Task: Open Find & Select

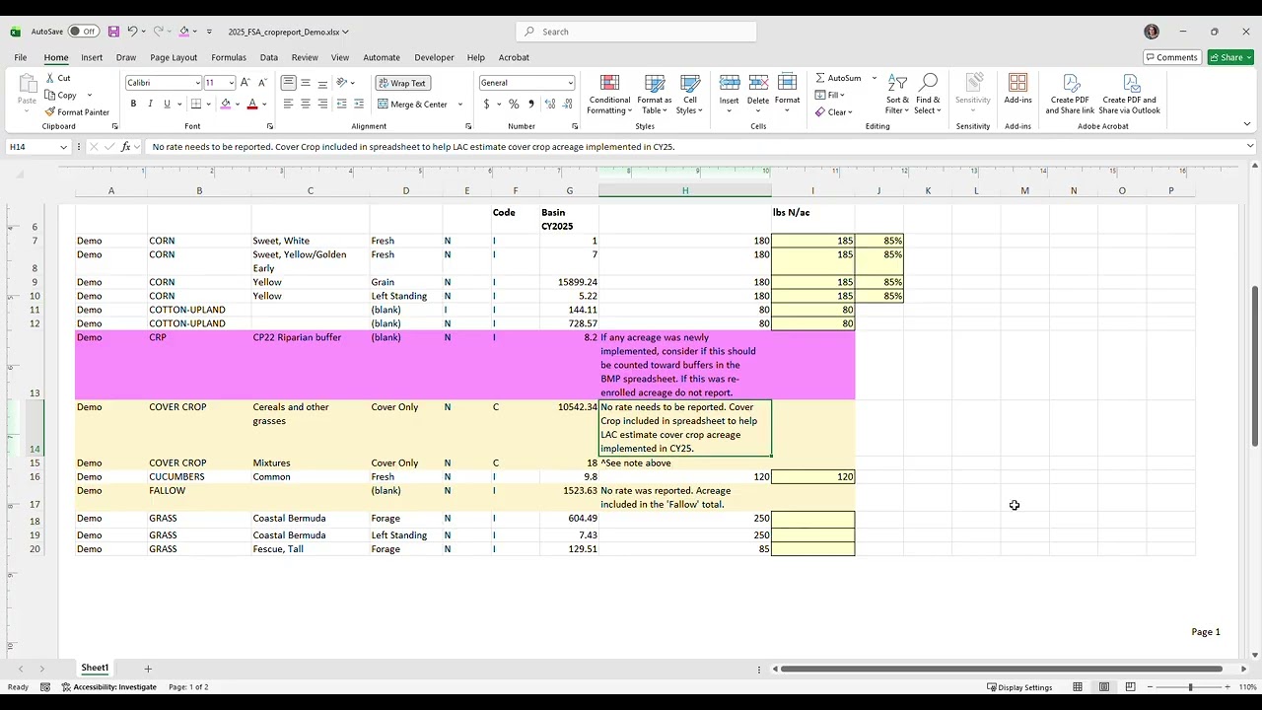Action: click(928, 95)
